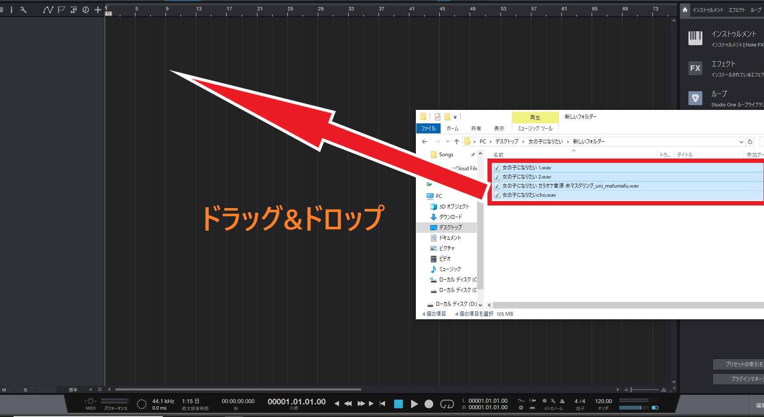Open ホーム ribbon tab in Explorer
764x417 pixels.
(452, 129)
